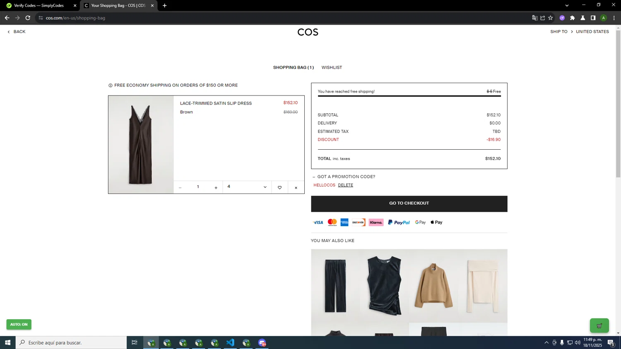Click the American Express payment icon
Image resolution: width=621 pixels, height=349 pixels.
(x=344, y=222)
